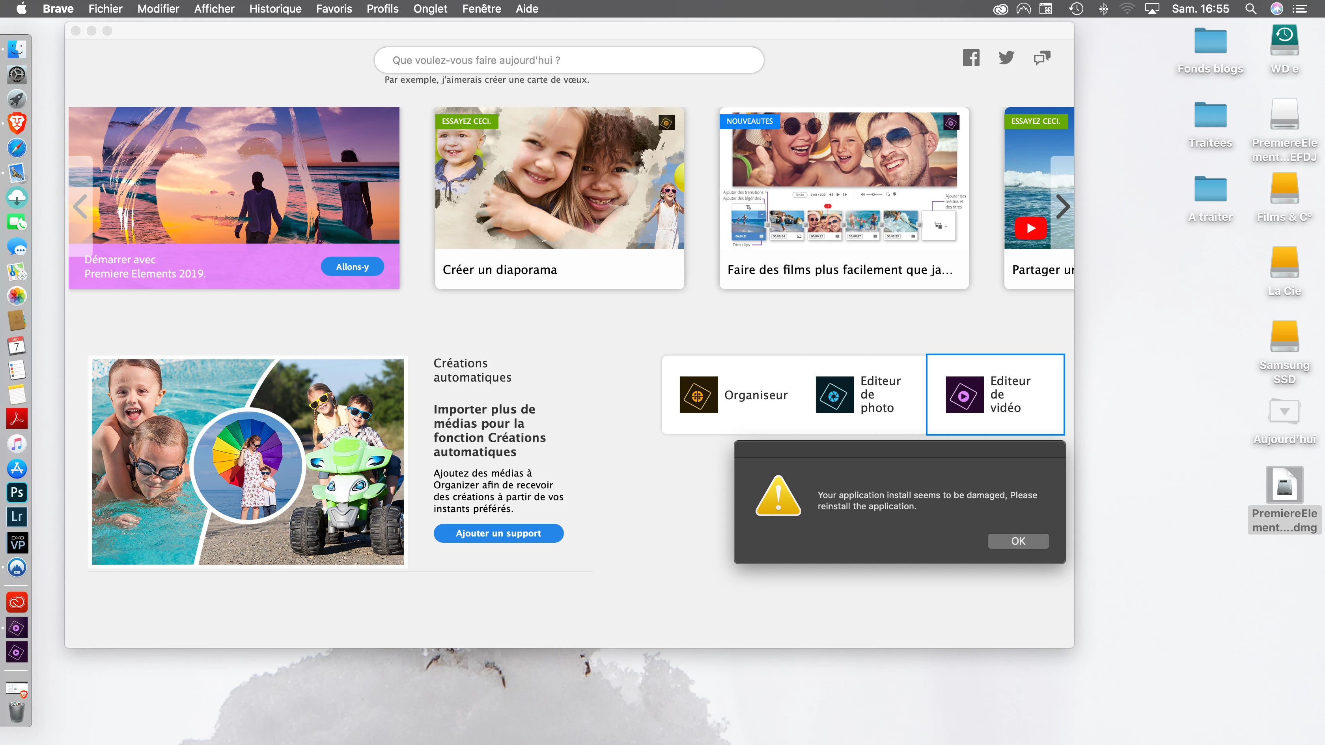This screenshot has height=745, width=1325.
Task: Go to previous carousel slide arrow
Action: 80,207
